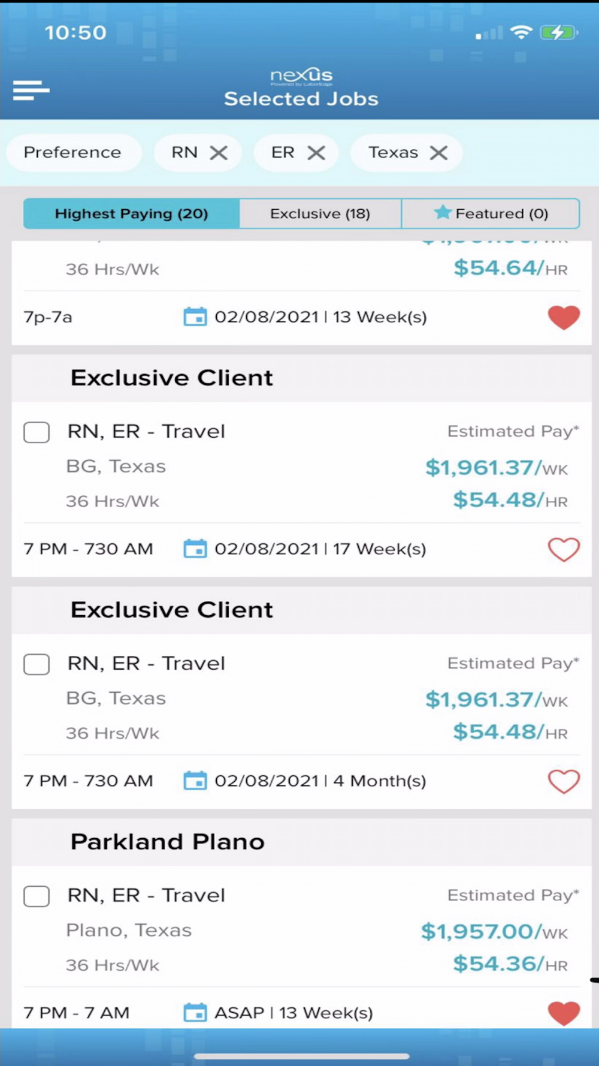The image size is (599, 1066).
Task: Unfavorite the 7p-7a job heart
Action: click(x=564, y=317)
